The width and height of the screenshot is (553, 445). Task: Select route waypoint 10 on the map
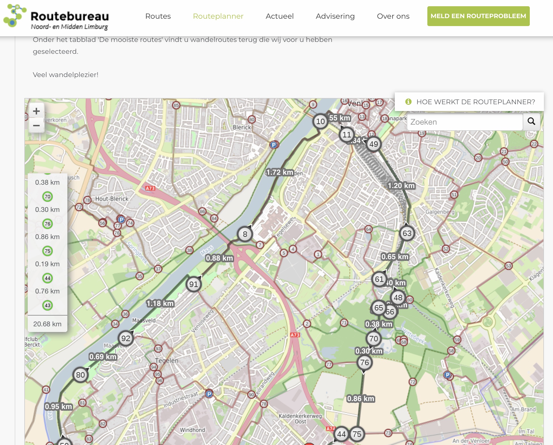pos(320,122)
